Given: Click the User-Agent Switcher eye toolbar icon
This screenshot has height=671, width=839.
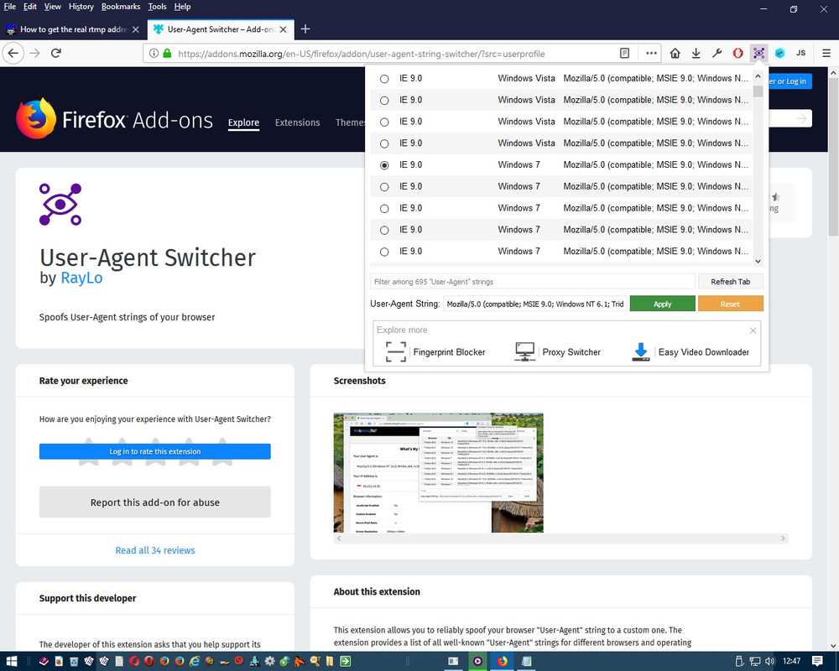Looking at the screenshot, I should click(758, 53).
